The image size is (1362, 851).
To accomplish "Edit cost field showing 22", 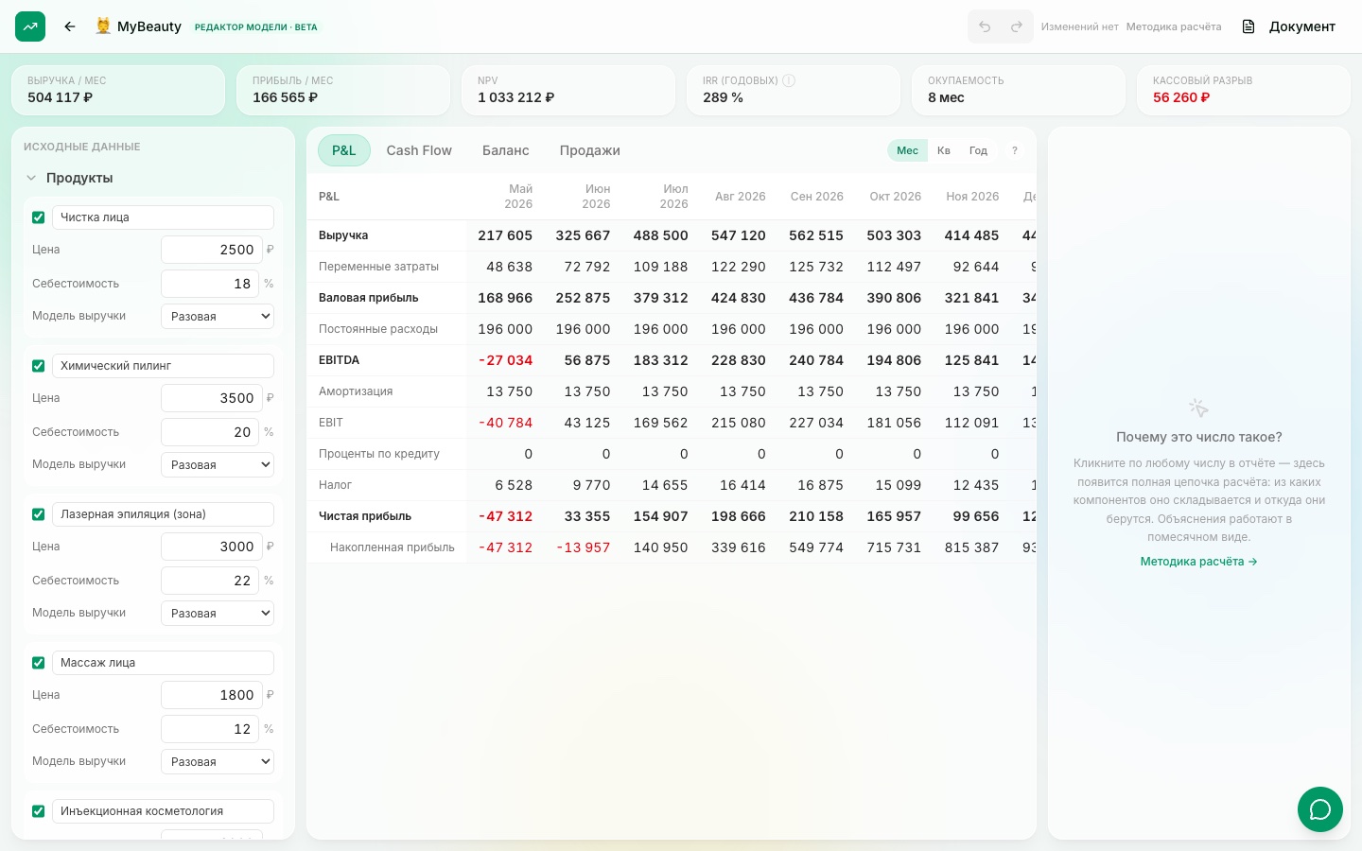I will pyautogui.click(x=210, y=581).
